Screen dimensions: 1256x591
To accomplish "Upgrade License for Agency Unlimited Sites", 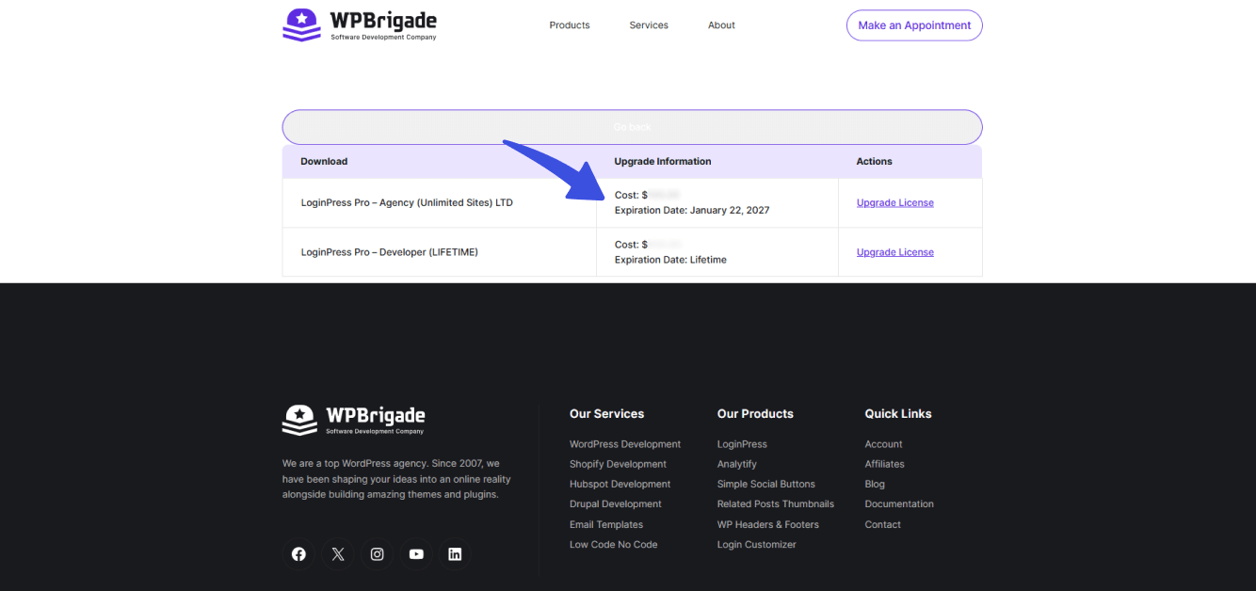I will (894, 203).
